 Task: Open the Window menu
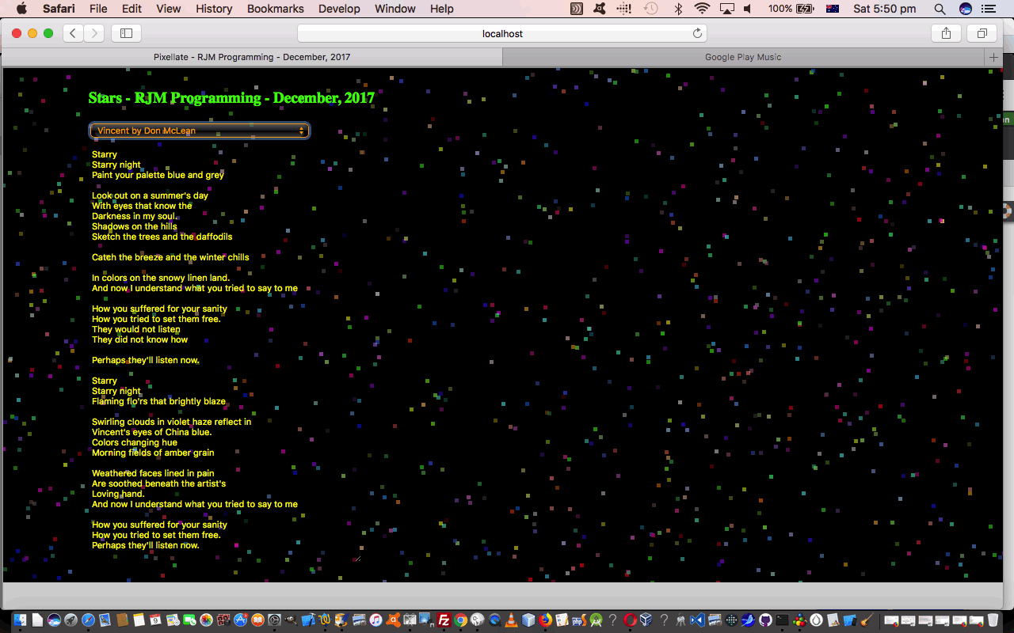(395, 9)
